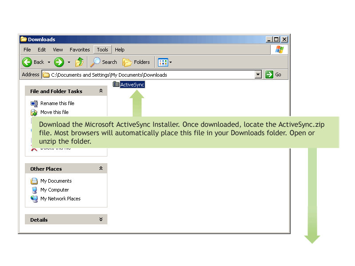Click the Rename this file icon
The width and height of the screenshot is (355, 266).
tap(34, 103)
